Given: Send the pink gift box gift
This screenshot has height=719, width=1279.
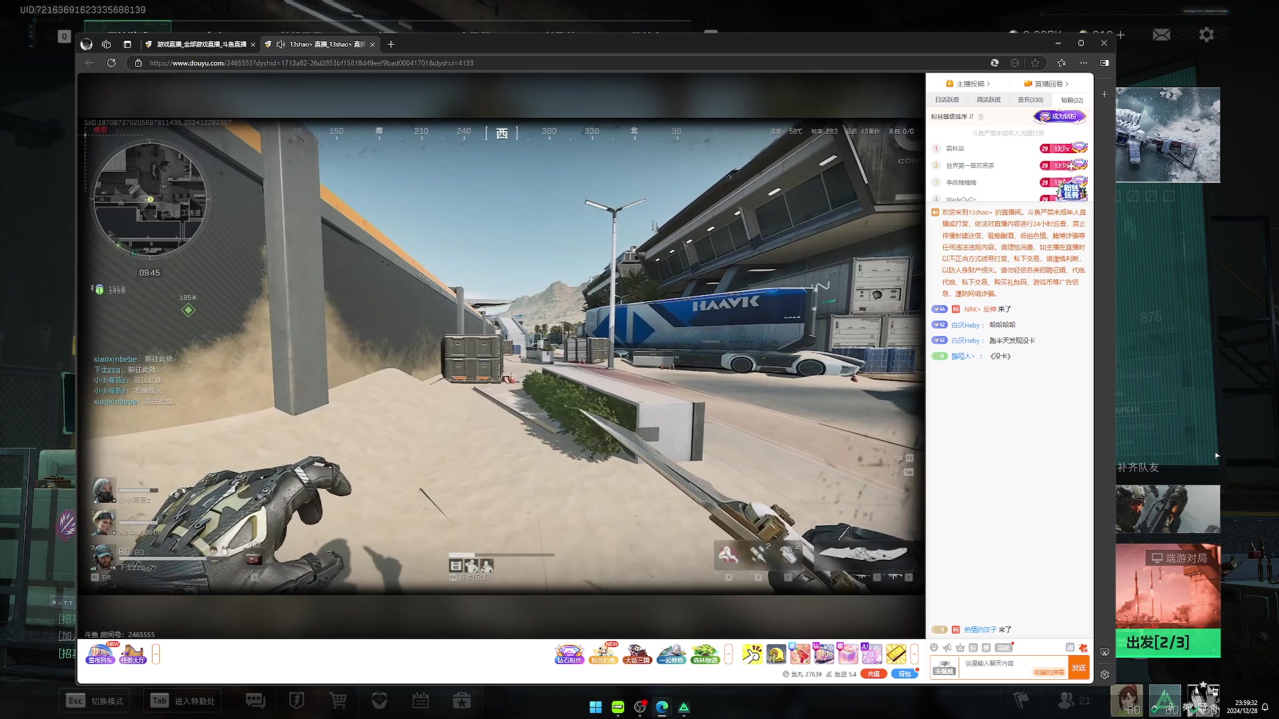Looking at the screenshot, I should click(x=848, y=654).
